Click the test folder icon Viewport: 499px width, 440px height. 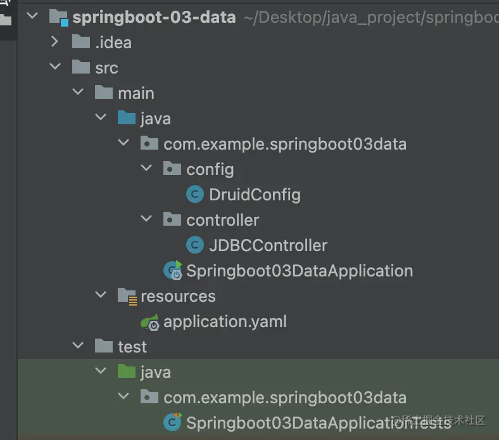coord(104,346)
